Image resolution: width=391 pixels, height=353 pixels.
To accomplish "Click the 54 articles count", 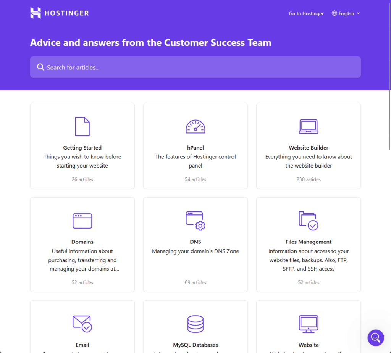I will (x=195, y=179).
